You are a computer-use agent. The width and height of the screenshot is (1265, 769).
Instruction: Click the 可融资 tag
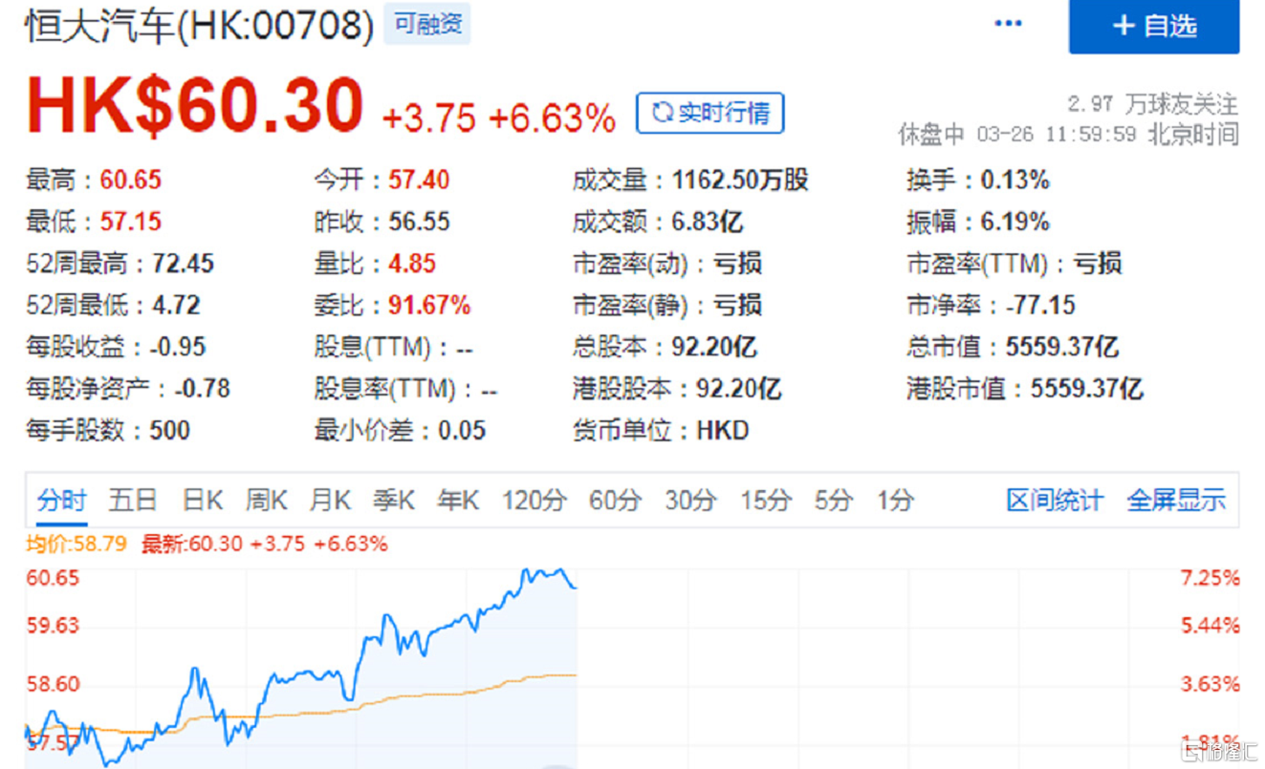(x=427, y=24)
